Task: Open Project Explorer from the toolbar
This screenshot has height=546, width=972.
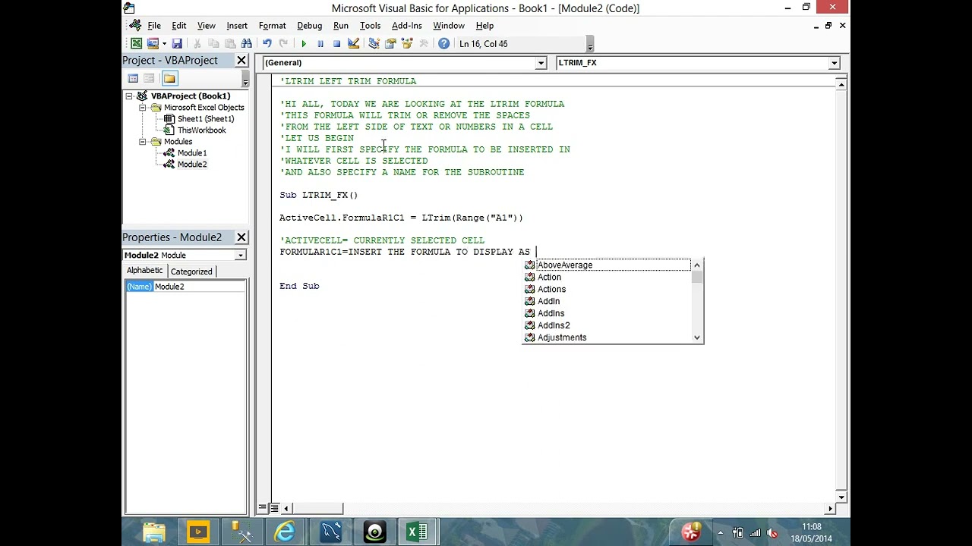Action: [374, 44]
